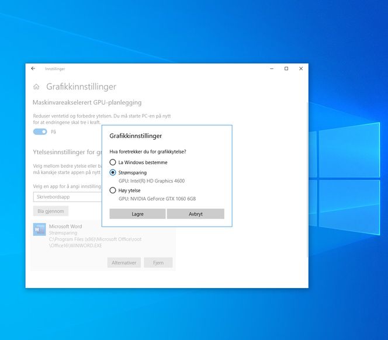Click the WINWORD.EXE file path text
The height and width of the screenshot is (340, 388).
[95, 242]
